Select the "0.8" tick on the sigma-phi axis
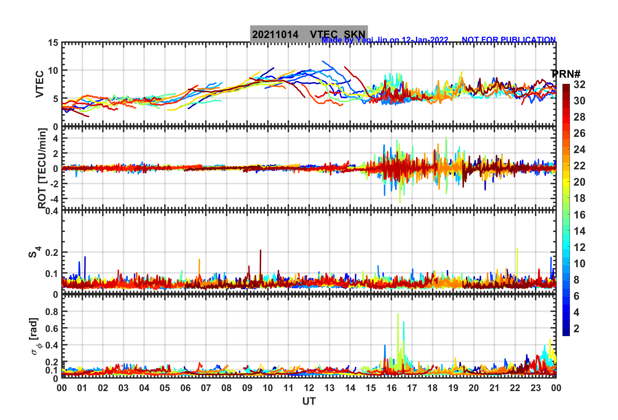This screenshot has height=420, width=618. 52,311
